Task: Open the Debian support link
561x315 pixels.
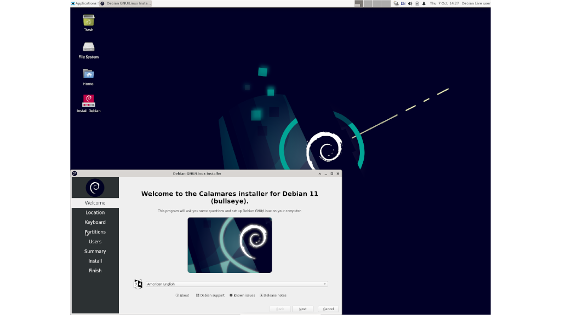Action: (210, 295)
